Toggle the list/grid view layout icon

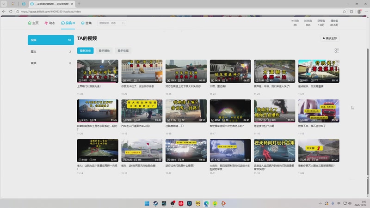click(337, 50)
